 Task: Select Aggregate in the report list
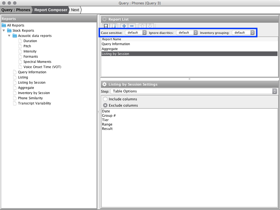pyautogui.click(x=110, y=49)
